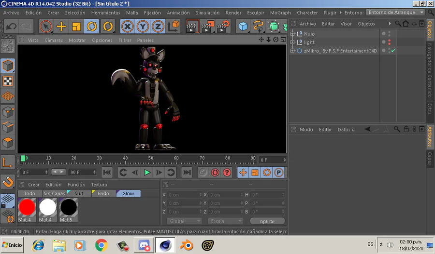Toggle locked workplane icon
The image size is (435, 254).
pyautogui.click(x=8, y=201)
